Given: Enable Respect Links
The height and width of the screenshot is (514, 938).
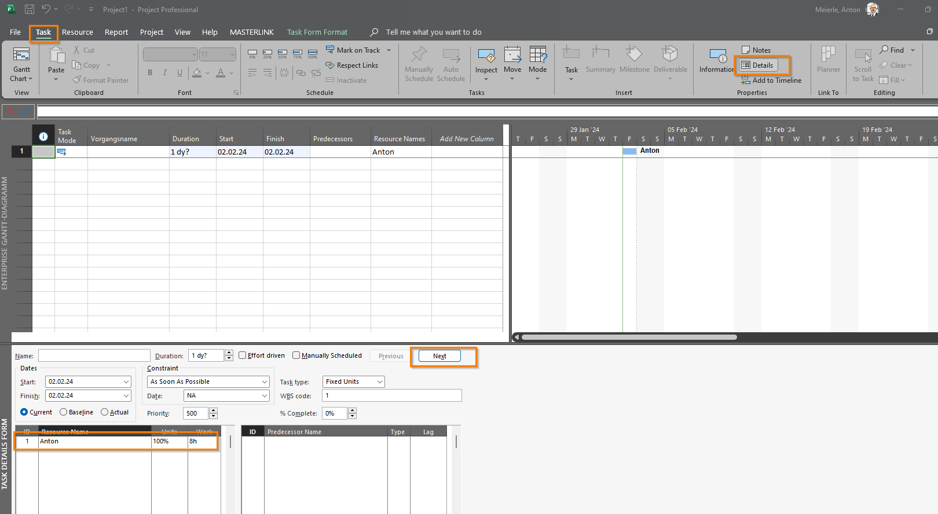Looking at the screenshot, I should (352, 65).
